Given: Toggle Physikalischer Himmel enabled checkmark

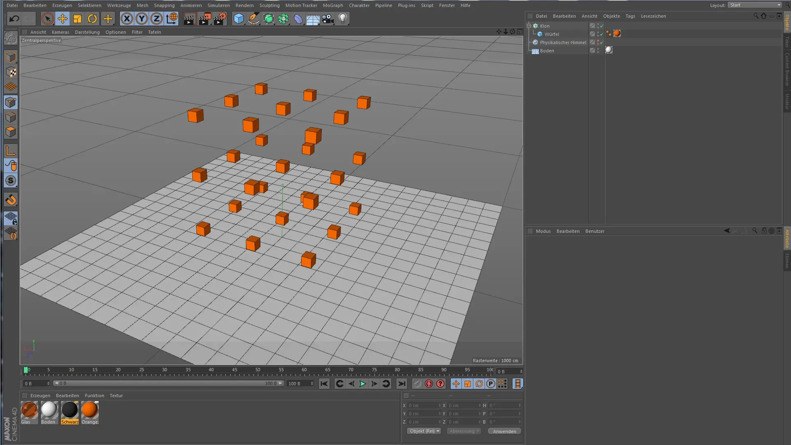Looking at the screenshot, I should pos(602,42).
